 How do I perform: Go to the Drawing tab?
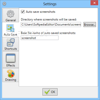tap(11, 75)
